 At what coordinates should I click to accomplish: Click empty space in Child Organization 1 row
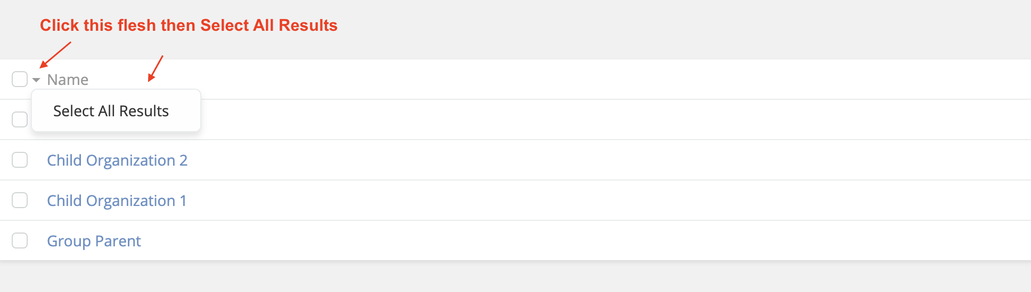coord(586,201)
